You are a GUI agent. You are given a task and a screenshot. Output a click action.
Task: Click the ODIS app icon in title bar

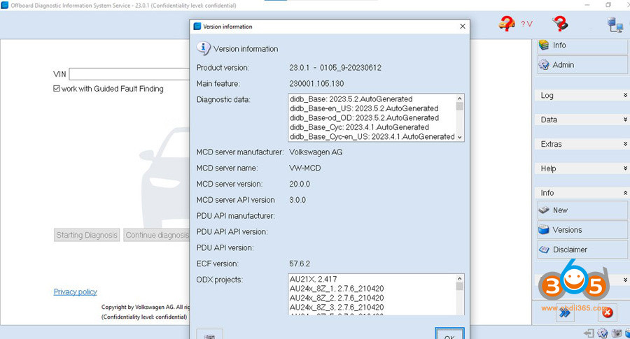pyautogui.click(x=4, y=5)
